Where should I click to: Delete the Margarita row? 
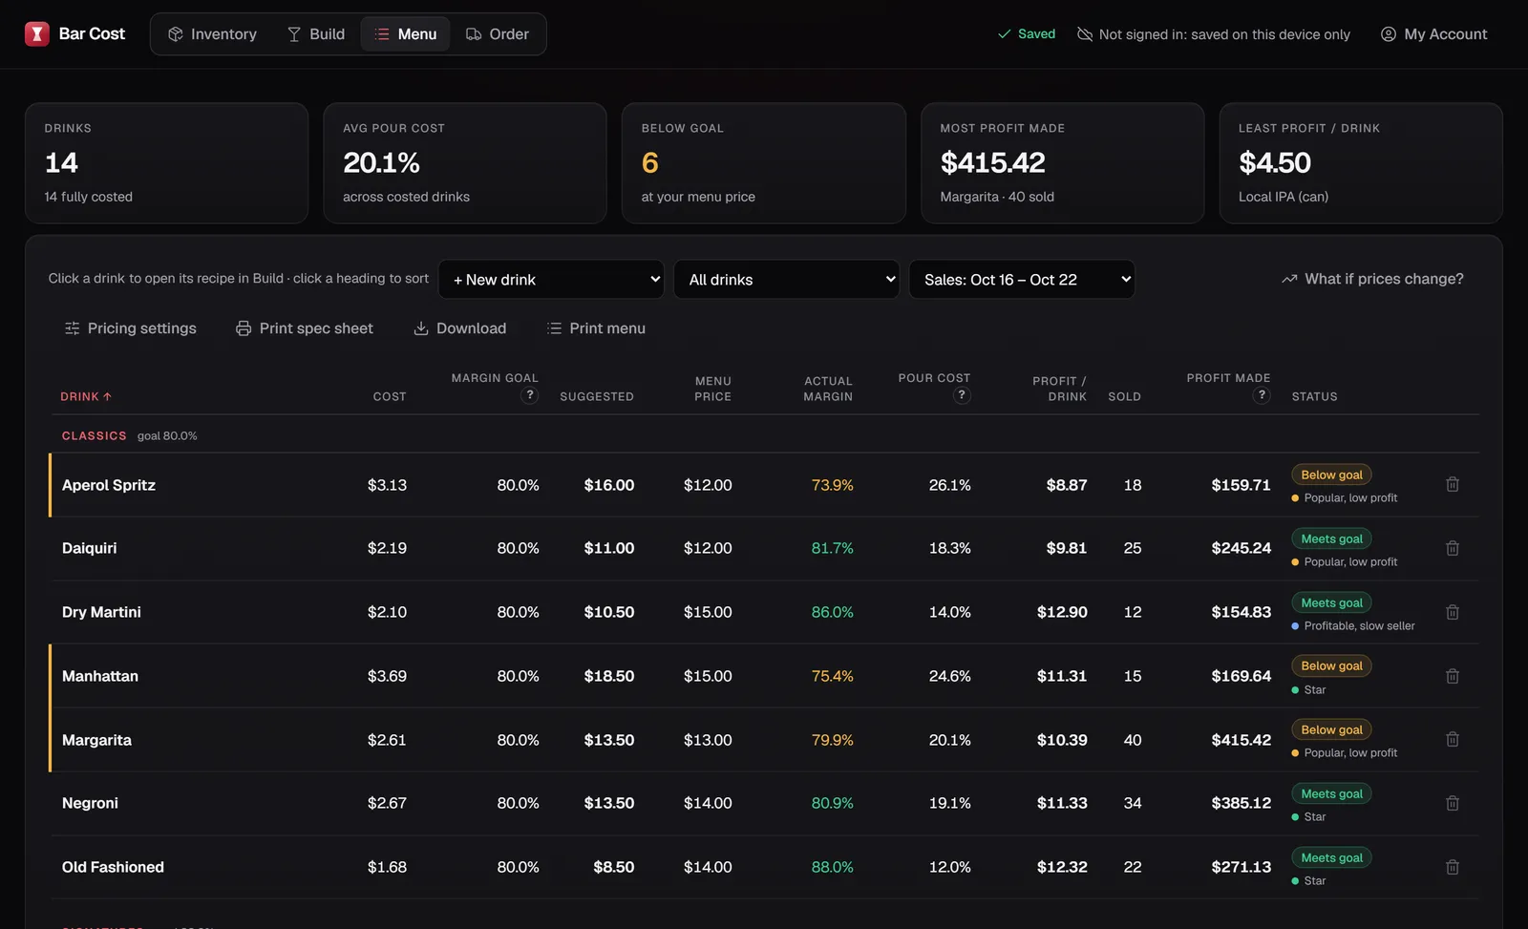point(1453,740)
